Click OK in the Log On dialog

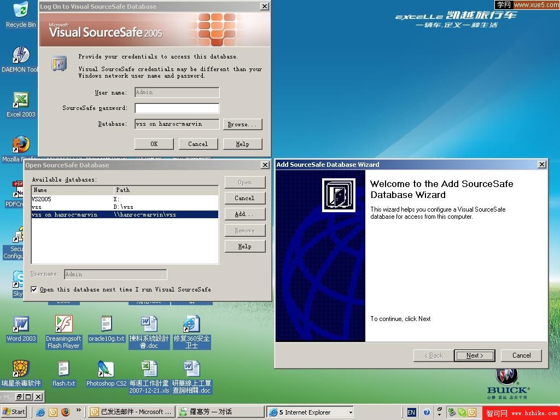click(154, 144)
